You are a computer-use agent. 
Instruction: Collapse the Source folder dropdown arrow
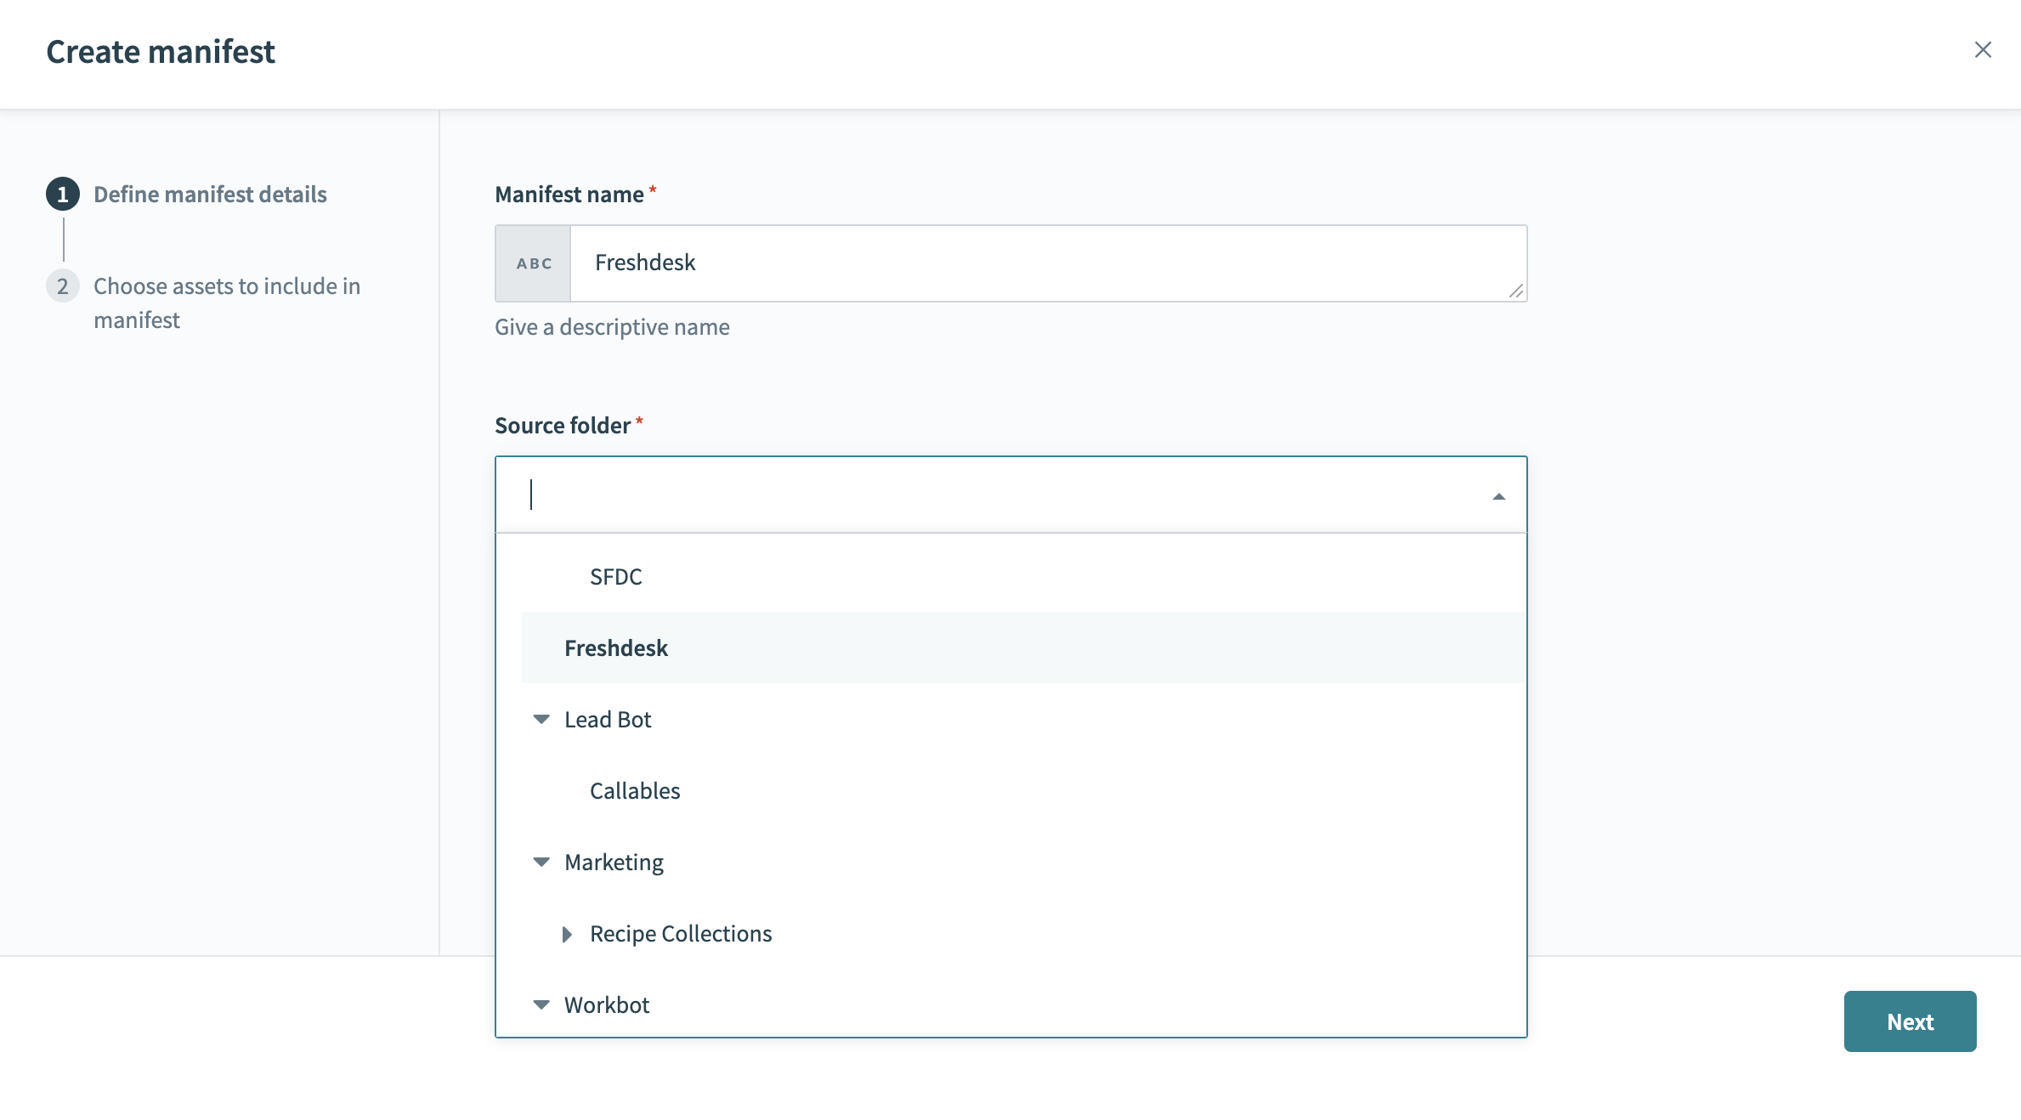point(1498,496)
